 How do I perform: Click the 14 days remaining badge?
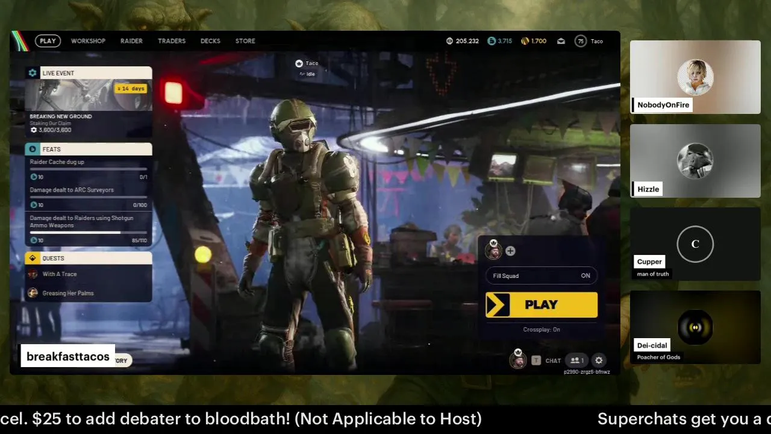[x=131, y=89]
